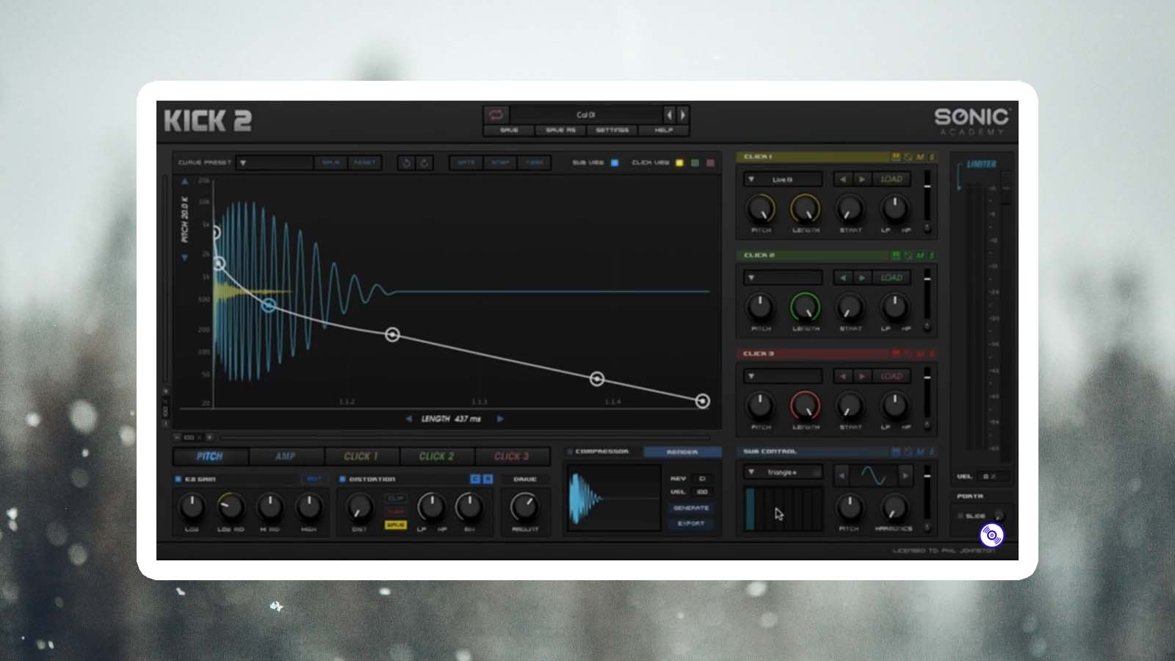
Task: Click the Click 2 keytrack icon
Action: point(896,256)
